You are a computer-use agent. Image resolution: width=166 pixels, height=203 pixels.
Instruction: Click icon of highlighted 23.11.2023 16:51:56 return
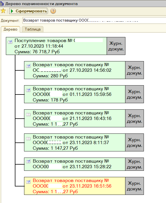coord(28,182)
